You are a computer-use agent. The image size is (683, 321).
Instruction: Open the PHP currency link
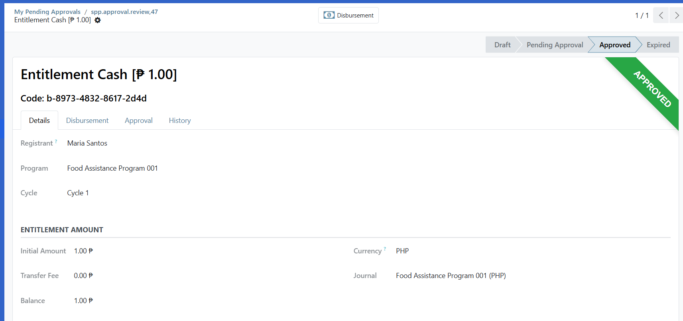(x=402, y=251)
